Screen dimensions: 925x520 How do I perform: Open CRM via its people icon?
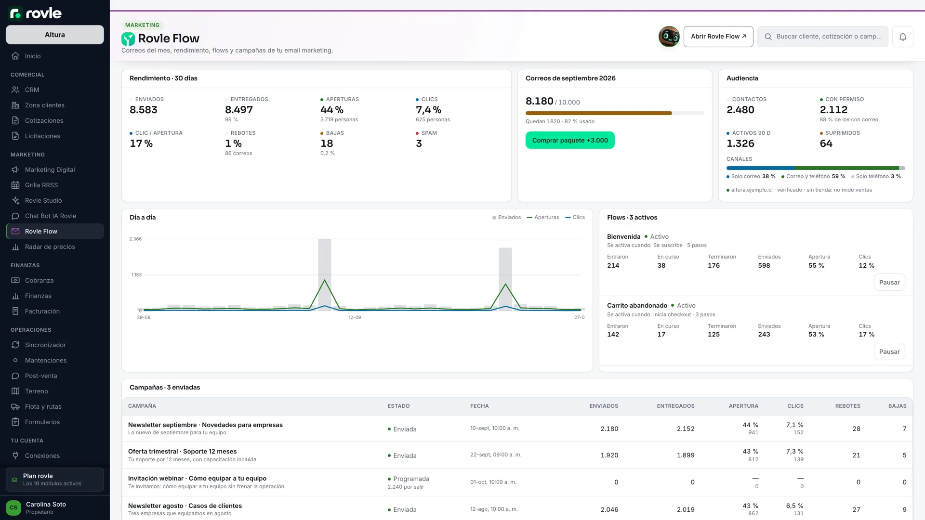coord(15,90)
